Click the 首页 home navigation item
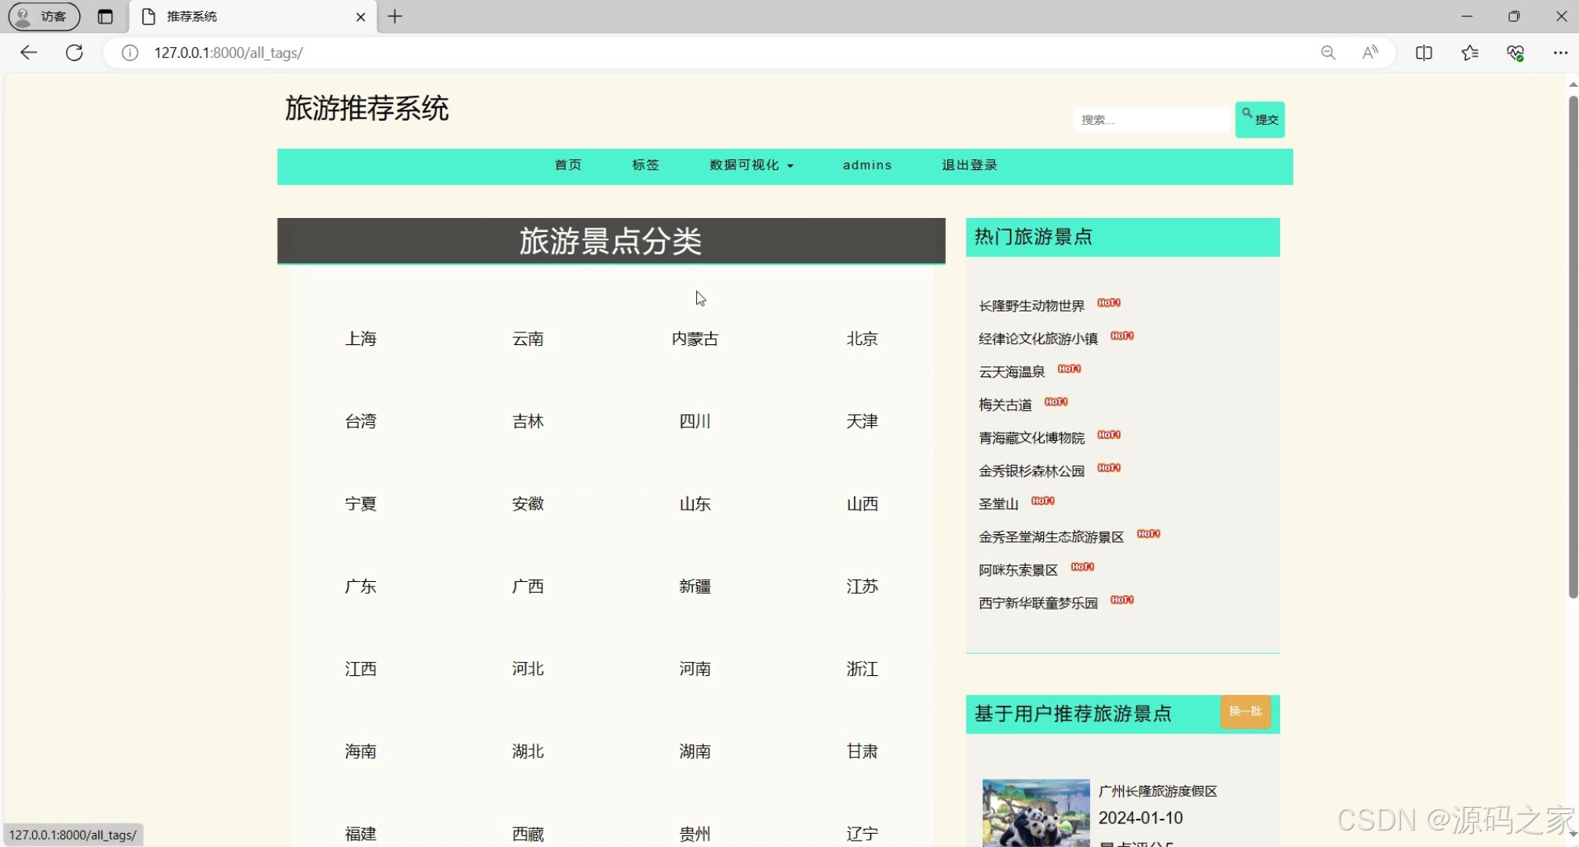1579x847 pixels. (567, 165)
